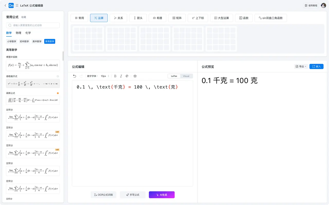This screenshot has height=205, width=329.
Task: Open the color palette icon
Action: point(127,76)
